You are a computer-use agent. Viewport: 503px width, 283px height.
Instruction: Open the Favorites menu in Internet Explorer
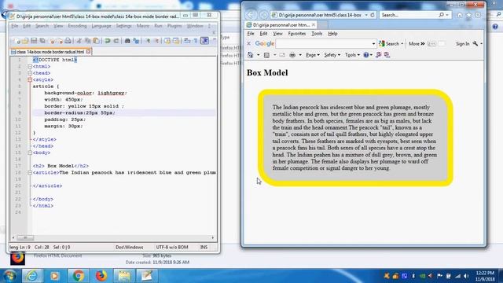(x=297, y=33)
